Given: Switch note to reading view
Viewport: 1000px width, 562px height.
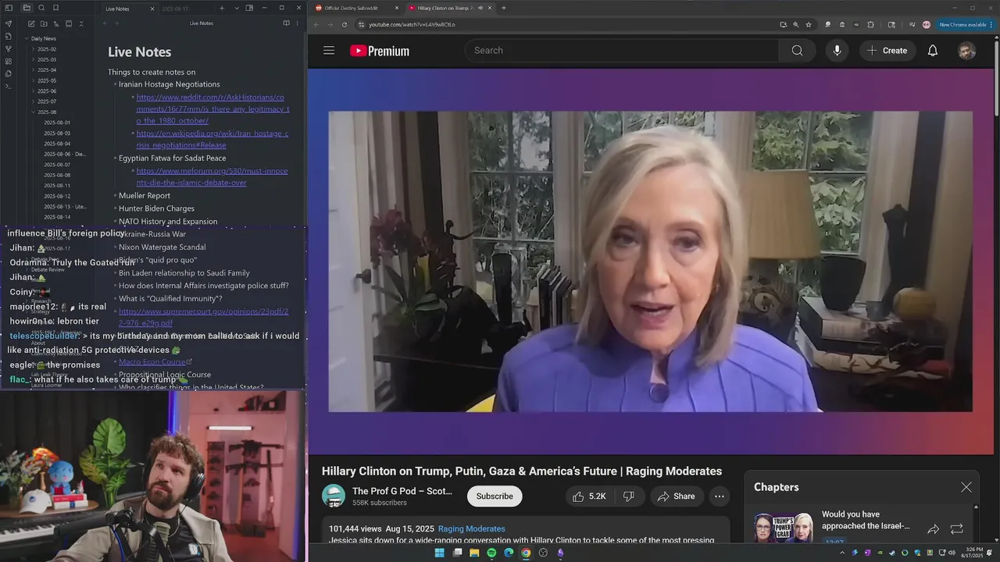Looking at the screenshot, I should click(x=286, y=23).
